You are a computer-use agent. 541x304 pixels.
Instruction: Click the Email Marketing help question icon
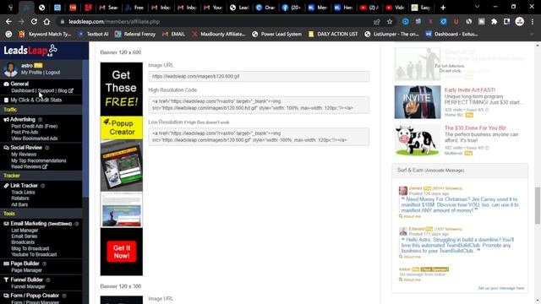77,224
